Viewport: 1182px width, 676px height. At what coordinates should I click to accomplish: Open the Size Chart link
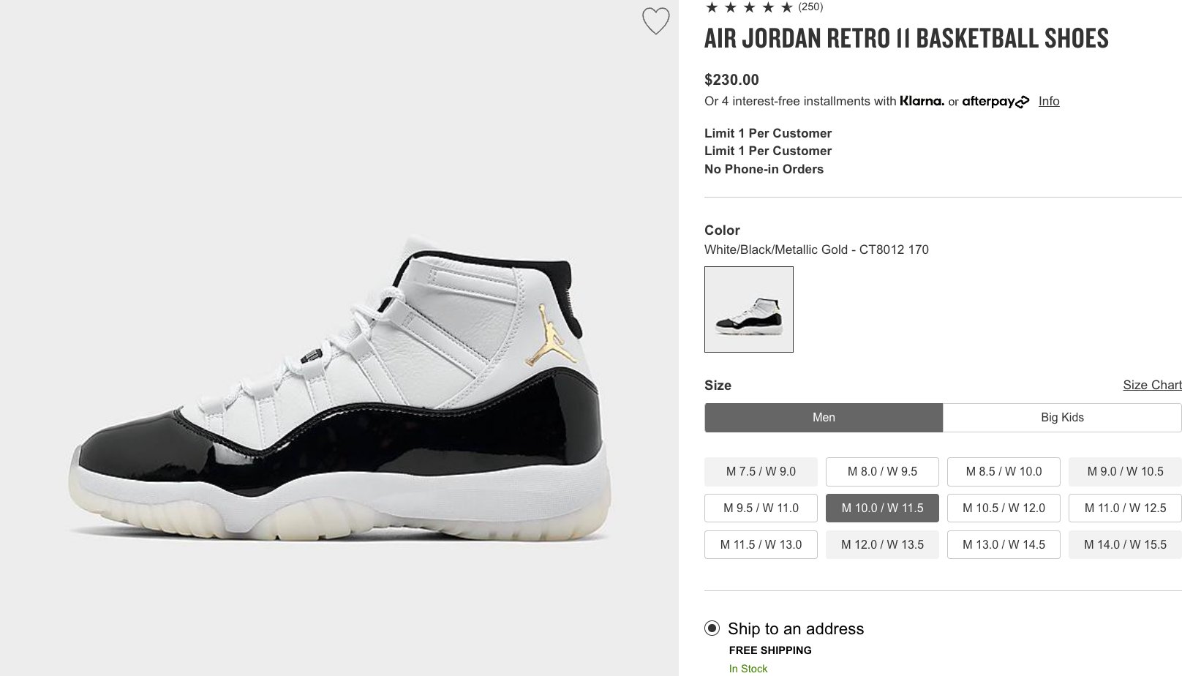pyautogui.click(x=1152, y=385)
